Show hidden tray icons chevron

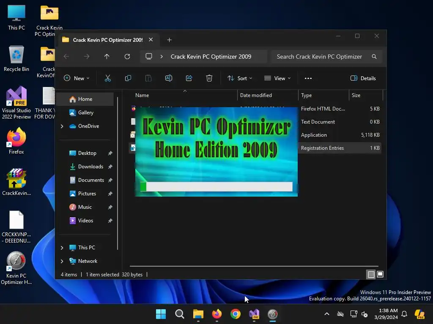327,314
